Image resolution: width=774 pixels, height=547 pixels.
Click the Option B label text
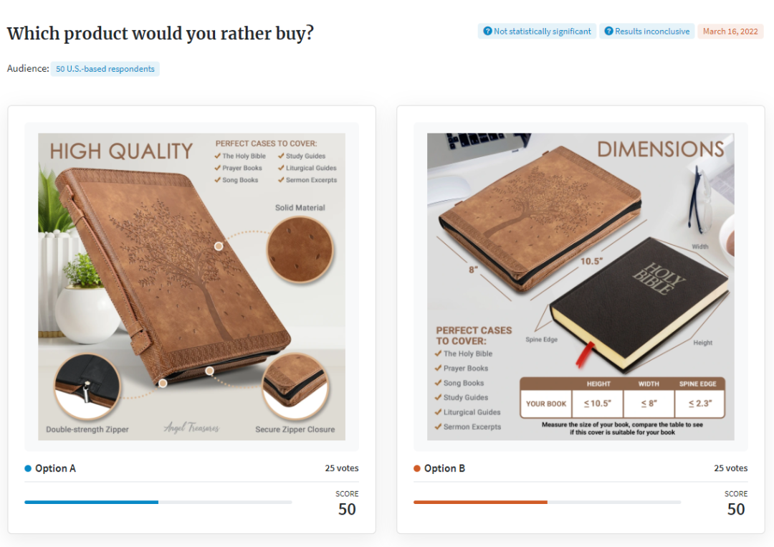point(444,469)
